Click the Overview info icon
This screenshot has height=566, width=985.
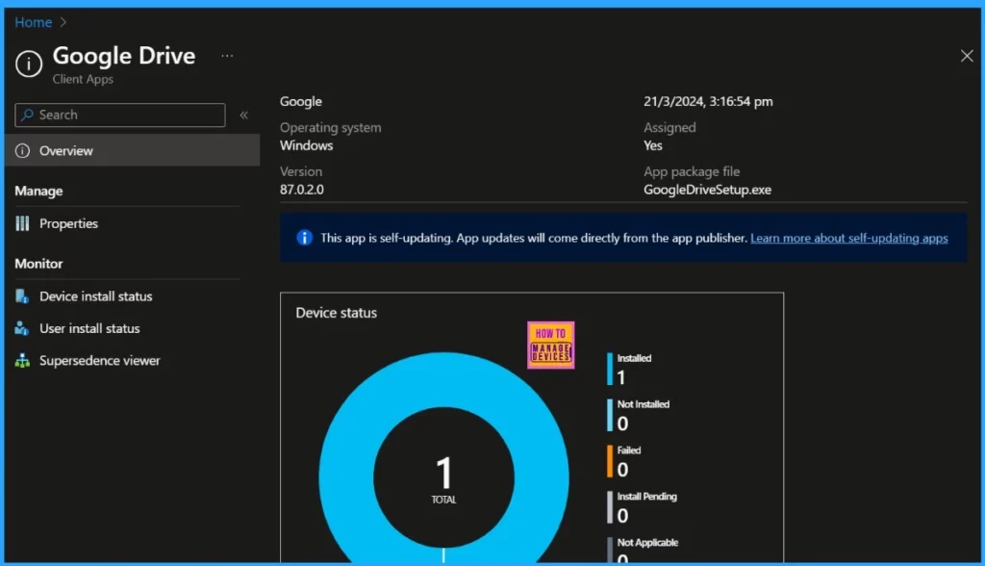(23, 151)
